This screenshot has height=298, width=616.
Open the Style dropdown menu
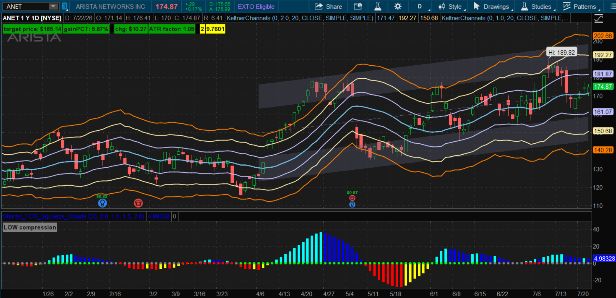coord(452,6)
